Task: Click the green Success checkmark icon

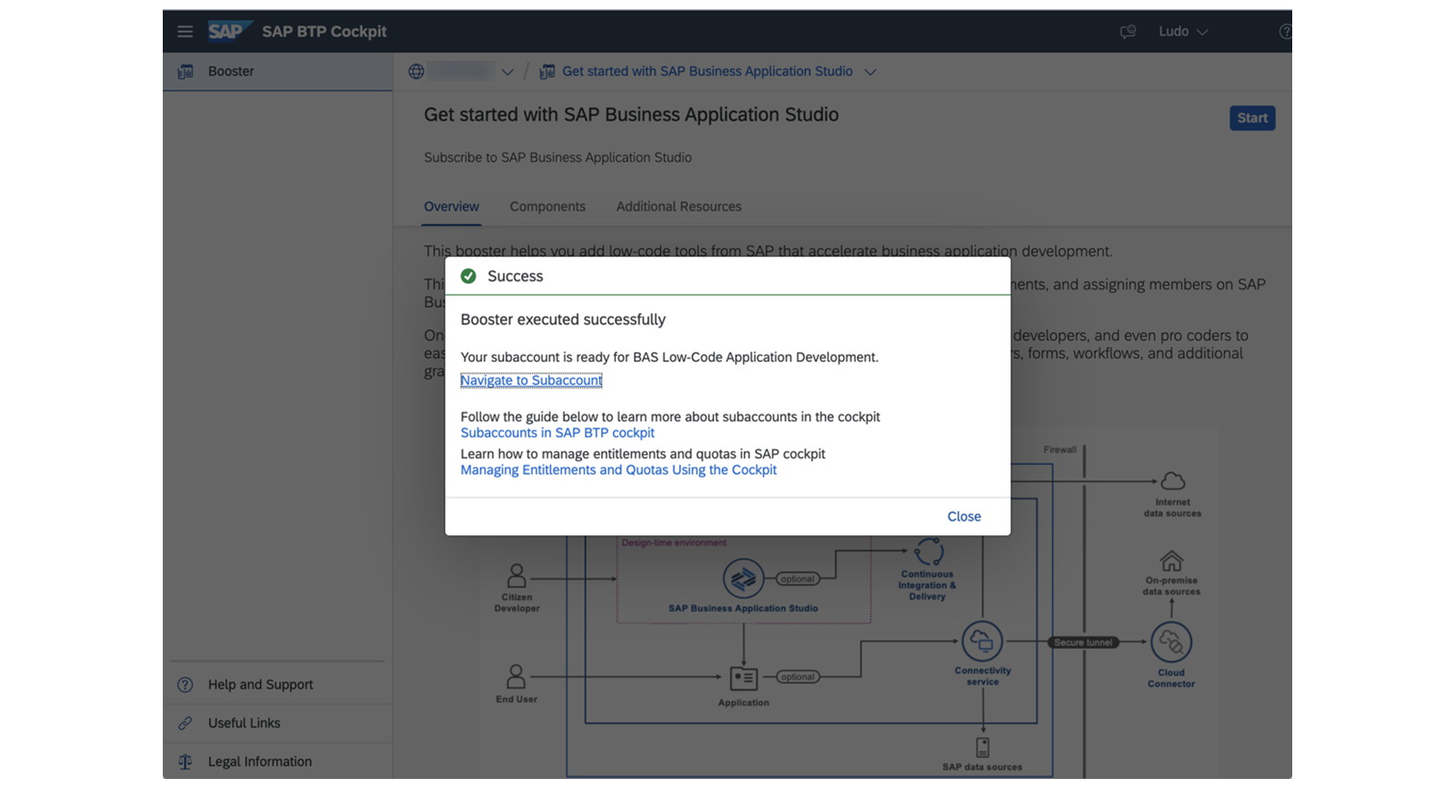Action: pyautogui.click(x=468, y=276)
